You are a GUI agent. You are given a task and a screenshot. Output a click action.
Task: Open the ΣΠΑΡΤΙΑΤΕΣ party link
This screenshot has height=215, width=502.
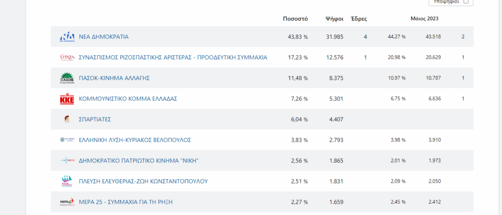(95, 119)
